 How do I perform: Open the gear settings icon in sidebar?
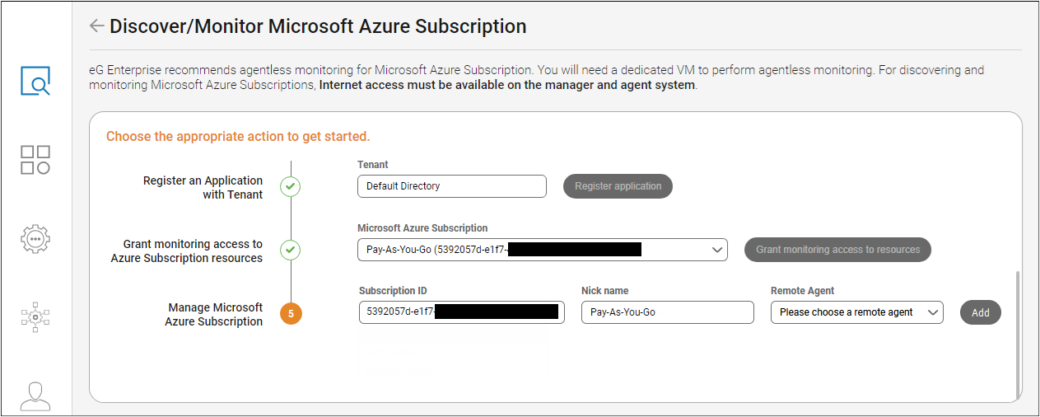click(x=35, y=238)
